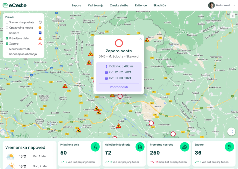The height and width of the screenshot is (169, 238).
Task: Open Prijavljena dela card icon
Action: point(95,147)
